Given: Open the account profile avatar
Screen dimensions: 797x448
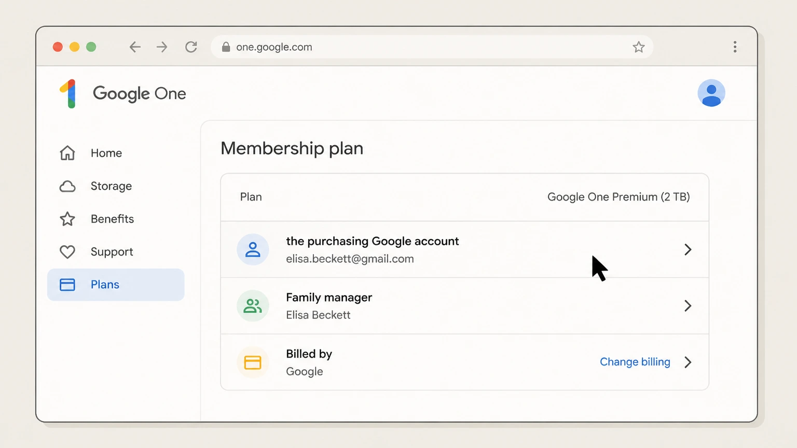Looking at the screenshot, I should (x=711, y=93).
